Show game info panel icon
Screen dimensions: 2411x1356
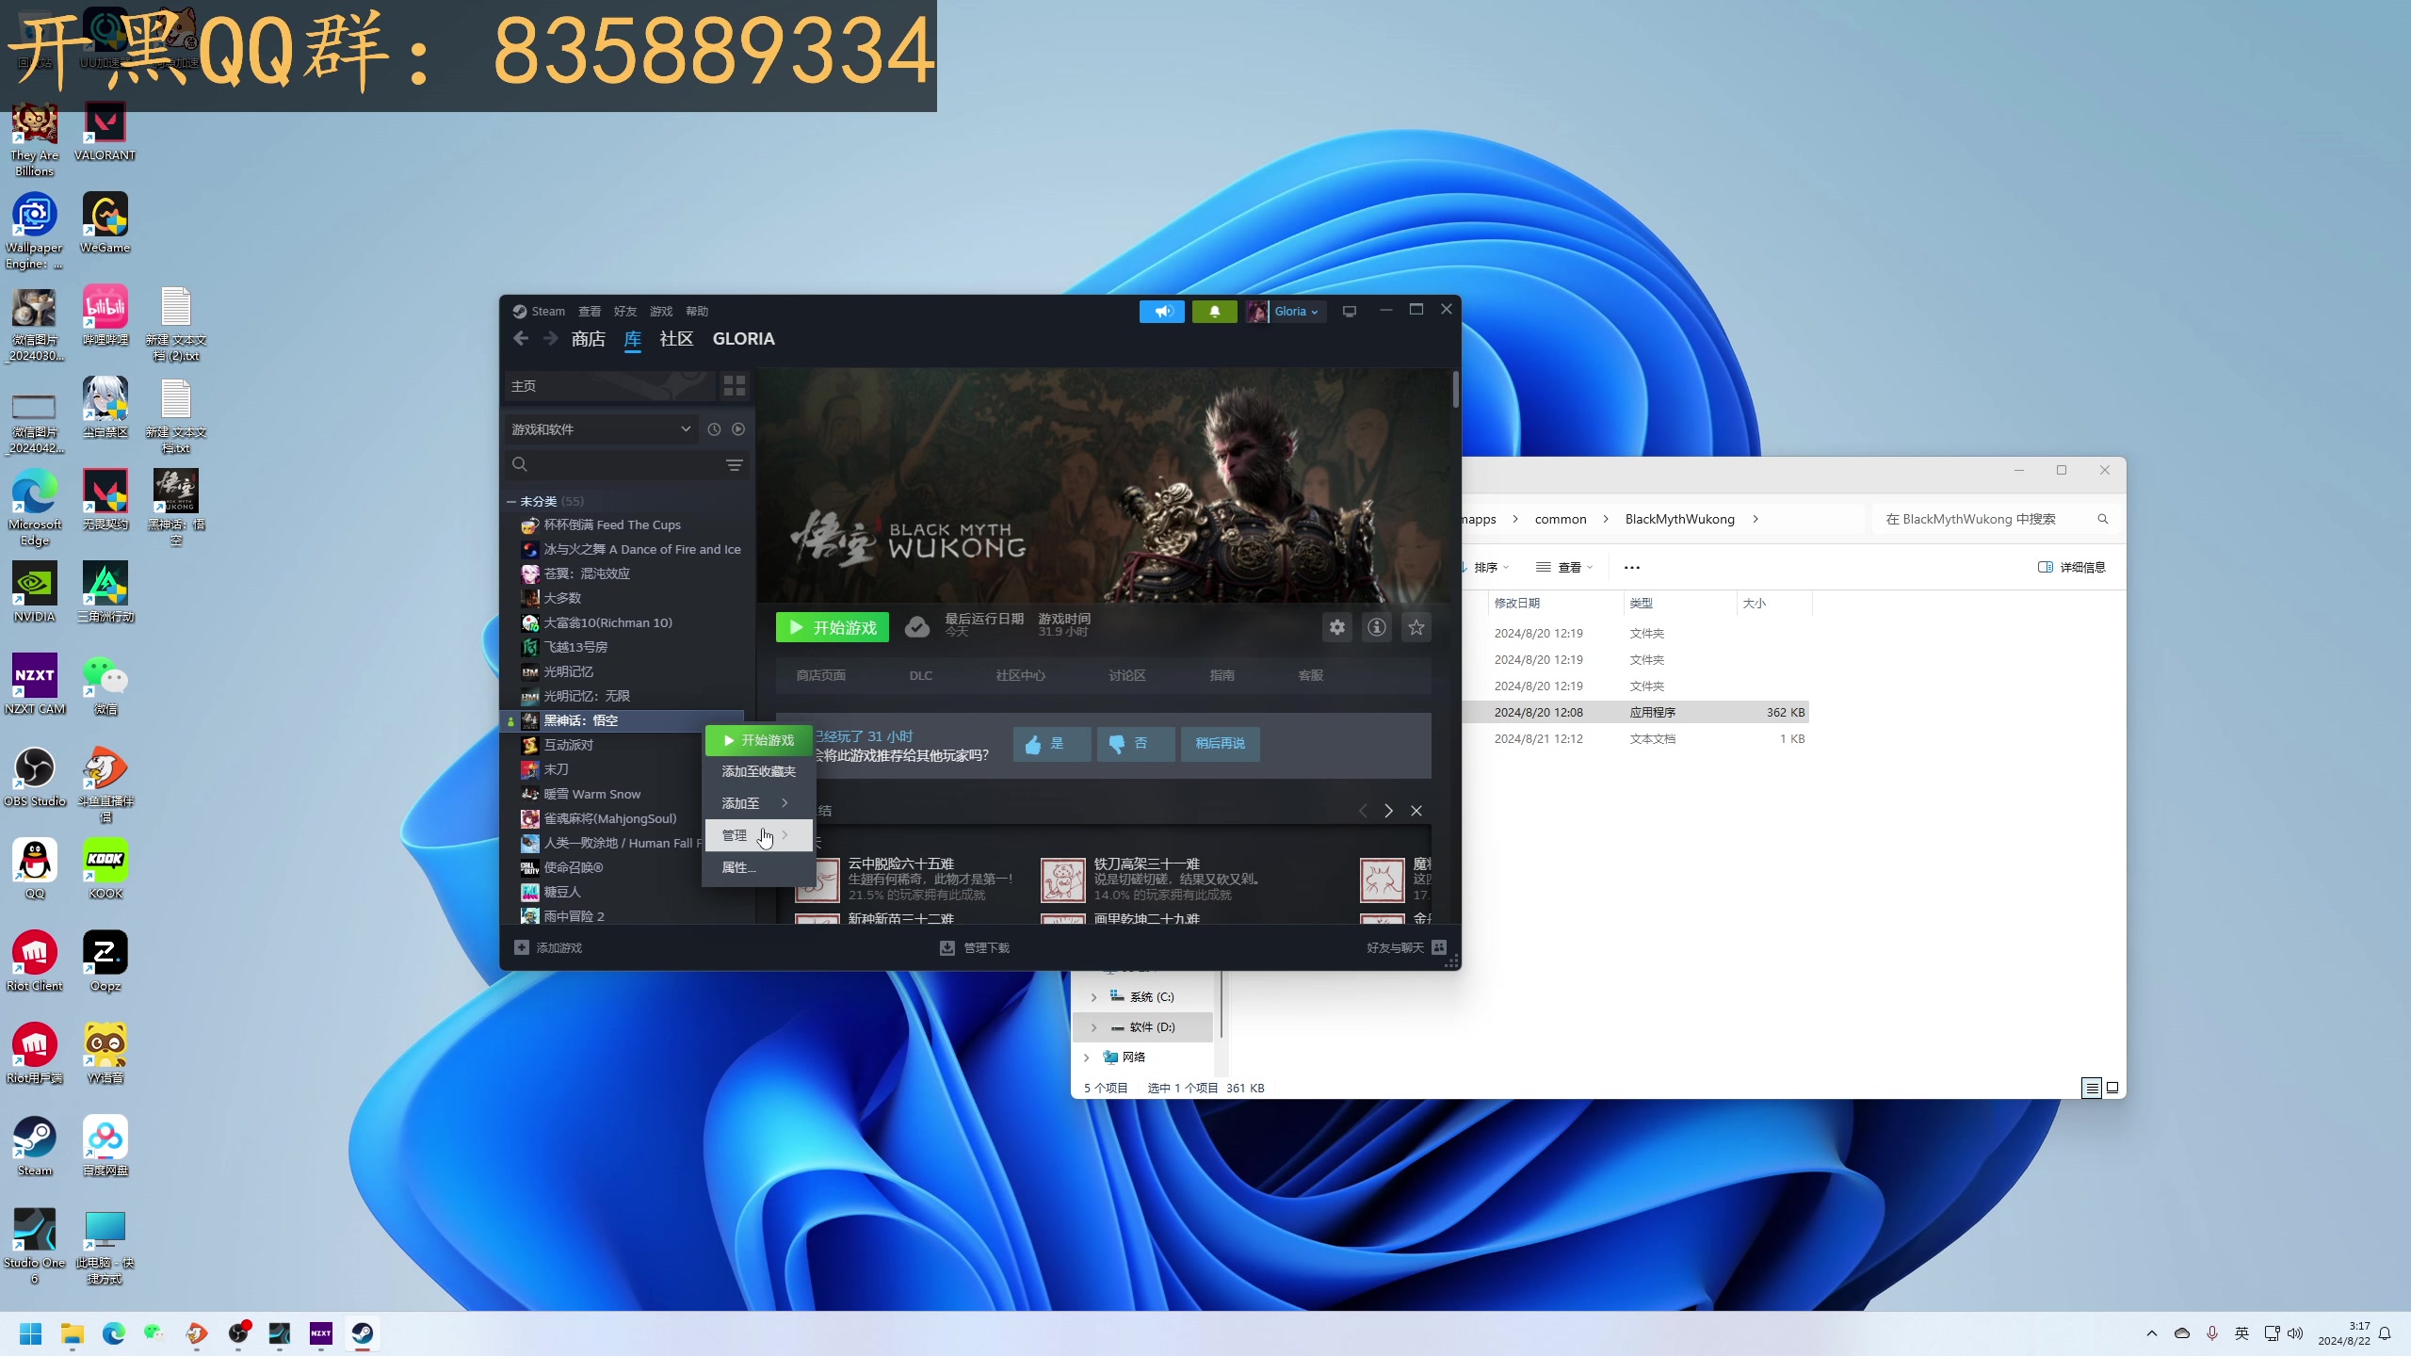coord(1377,627)
